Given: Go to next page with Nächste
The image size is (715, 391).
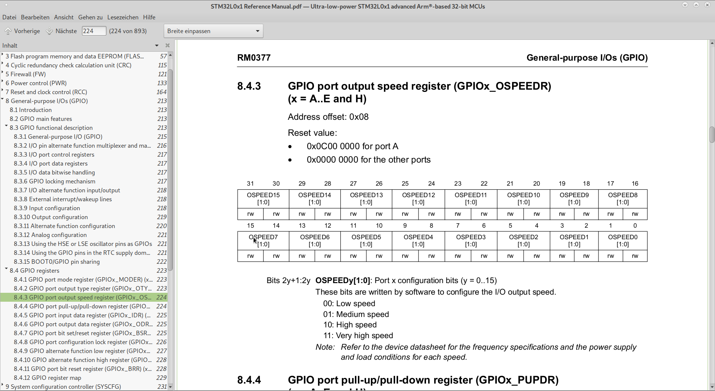Looking at the screenshot, I should (x=61, y=31).
